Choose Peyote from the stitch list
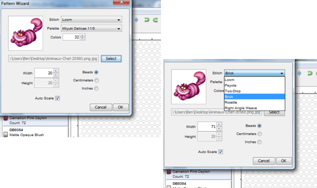Viewport: 317px width, 188px height. (x=255, y=85)
